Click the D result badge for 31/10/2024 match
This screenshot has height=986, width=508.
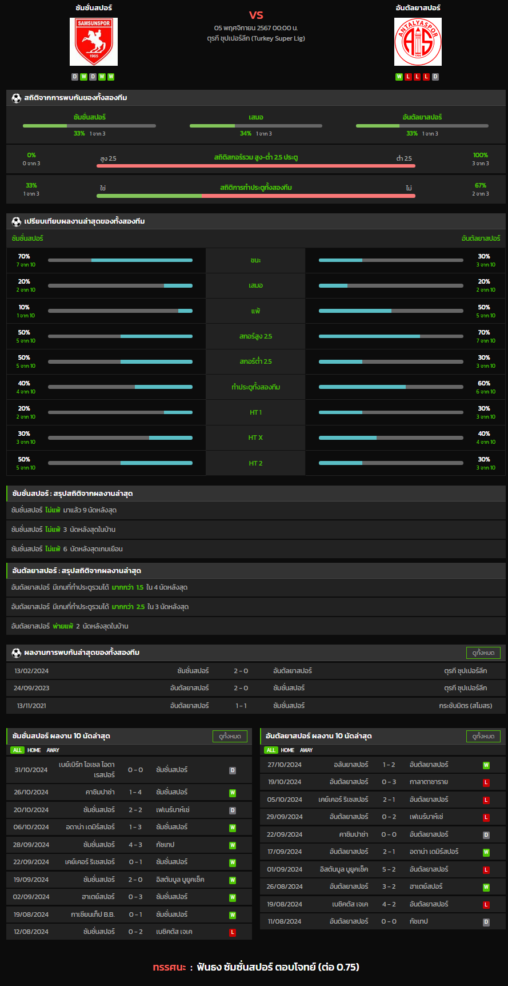point(233,770)
